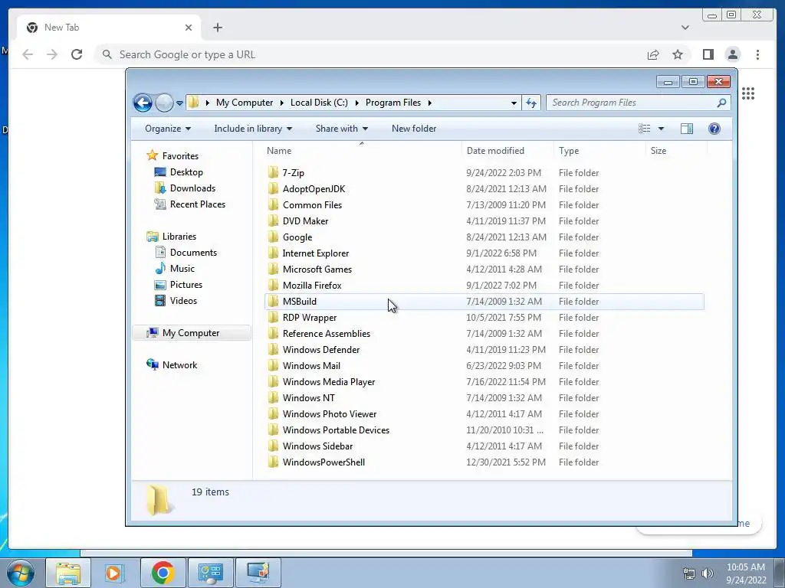Select the AdoptOpenJDK folder
The width and height of the screenshot is (785, 588).
314,189
